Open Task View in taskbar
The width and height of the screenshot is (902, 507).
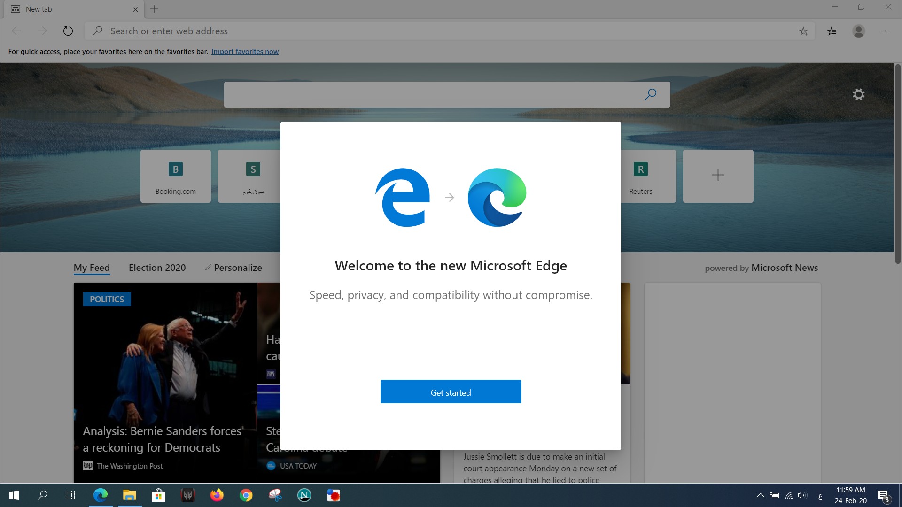[70, 495]
